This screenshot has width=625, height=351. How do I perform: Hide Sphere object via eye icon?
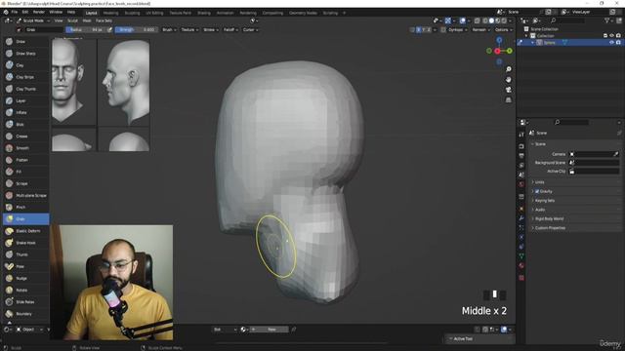point(611,43)
